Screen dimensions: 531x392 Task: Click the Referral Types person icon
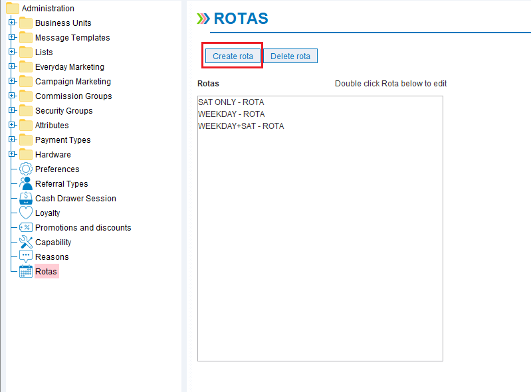click(26, 183)
